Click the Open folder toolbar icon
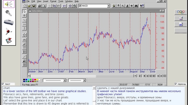Image resolution: width=188 pixels, height=105 pixels. click(29, 6)
